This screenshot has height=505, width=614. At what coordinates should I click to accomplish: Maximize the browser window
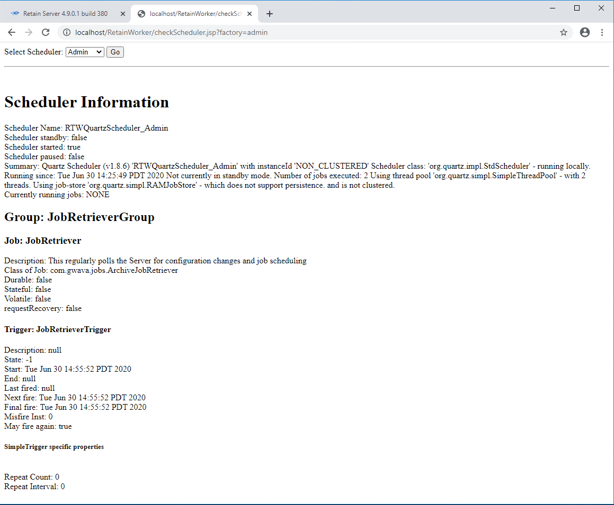577,8
